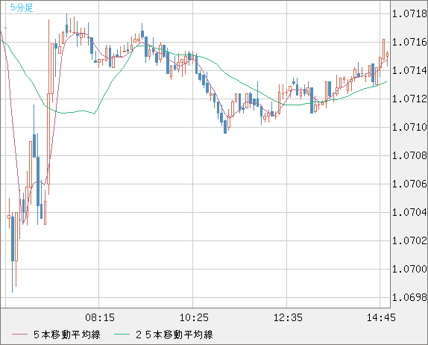
Task: Click the 5本移動平均線 legend label
Action: tap(67, 335)
